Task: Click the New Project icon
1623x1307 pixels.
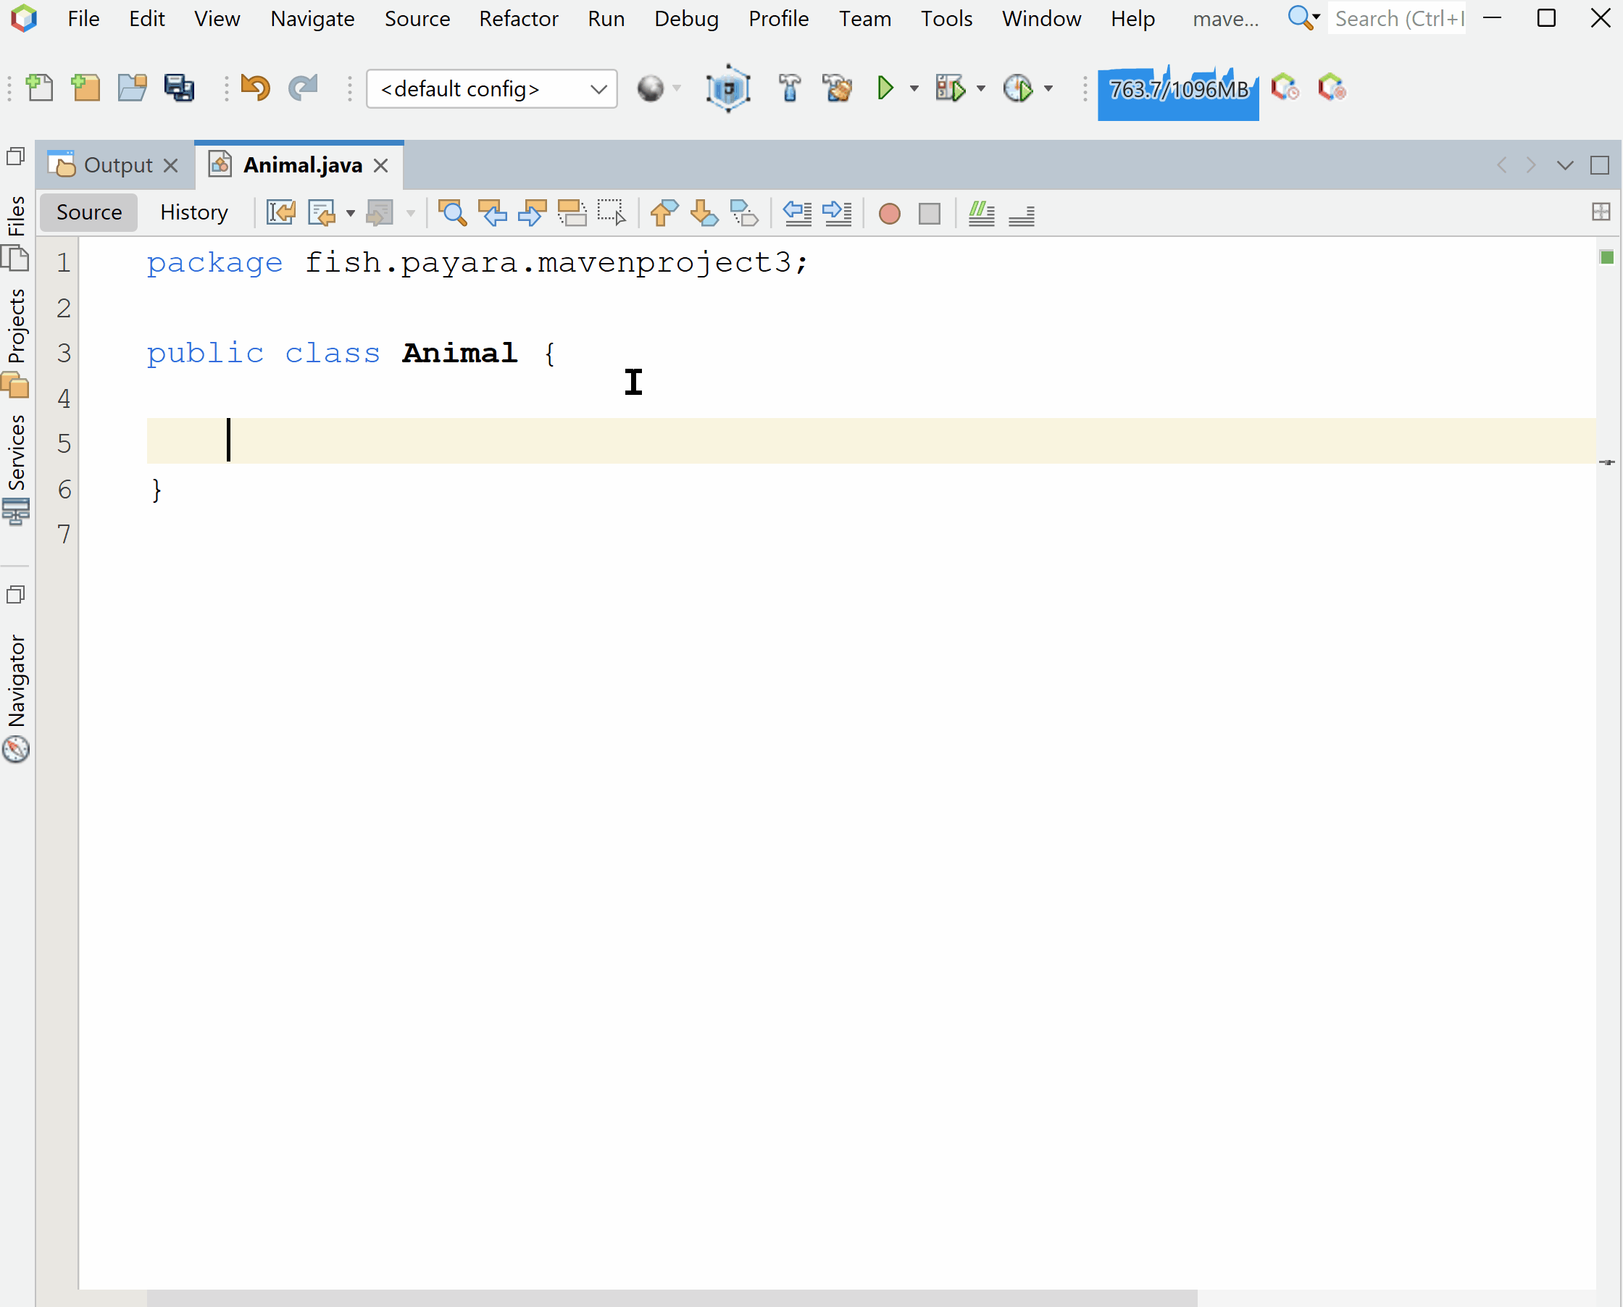Action: click(x=85, y=88)
